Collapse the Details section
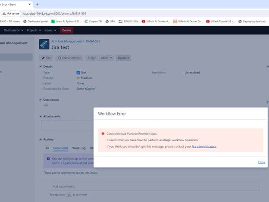Image resolution: width=269 pixels, height=202 pixels. tap(41, 66)
